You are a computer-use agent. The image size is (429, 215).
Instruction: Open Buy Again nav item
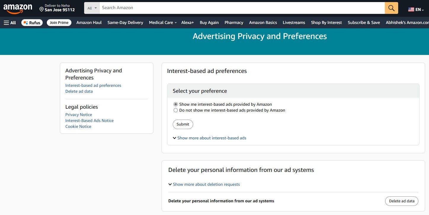click(209, 22)
